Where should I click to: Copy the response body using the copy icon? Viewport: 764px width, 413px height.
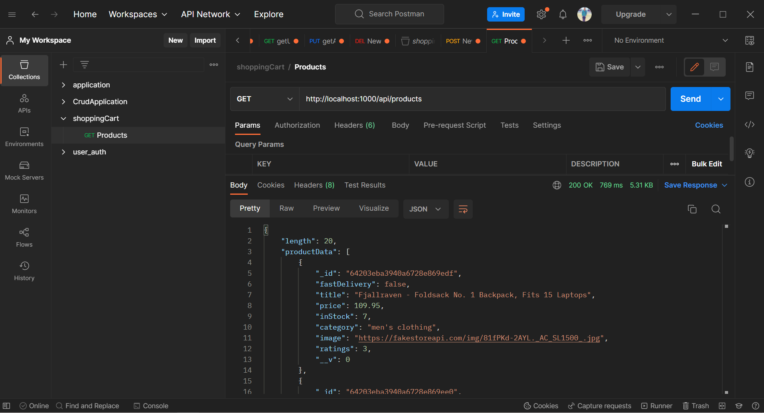(692, 209)
